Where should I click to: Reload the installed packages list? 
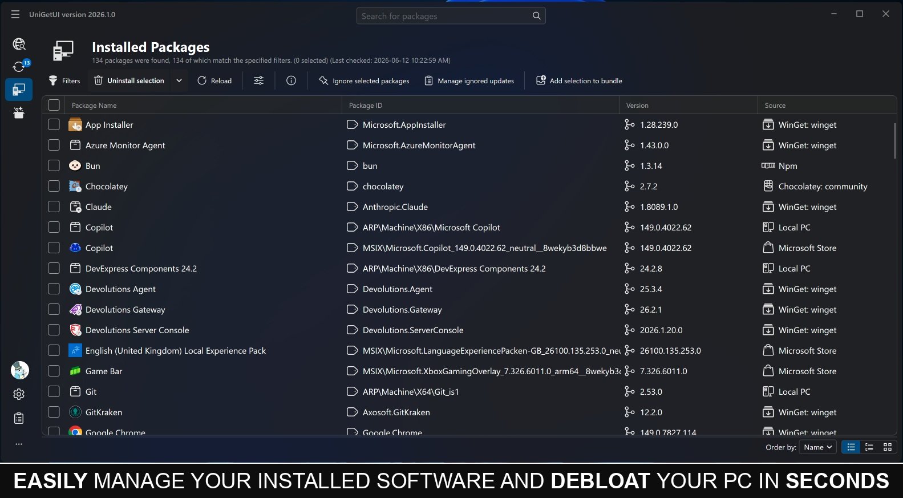click(214, 80)
